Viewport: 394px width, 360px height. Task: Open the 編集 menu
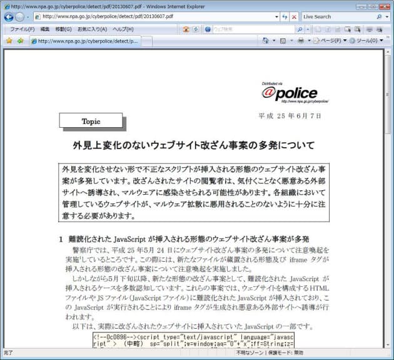pos(45,29)
